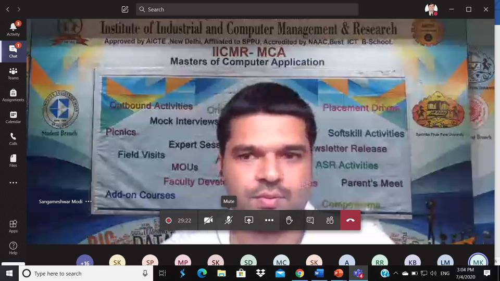Image resolution: width=500 pixels, height=281 pixels.
Task: Start a new chat with compose icon
Action: click(x=125, y=9)
